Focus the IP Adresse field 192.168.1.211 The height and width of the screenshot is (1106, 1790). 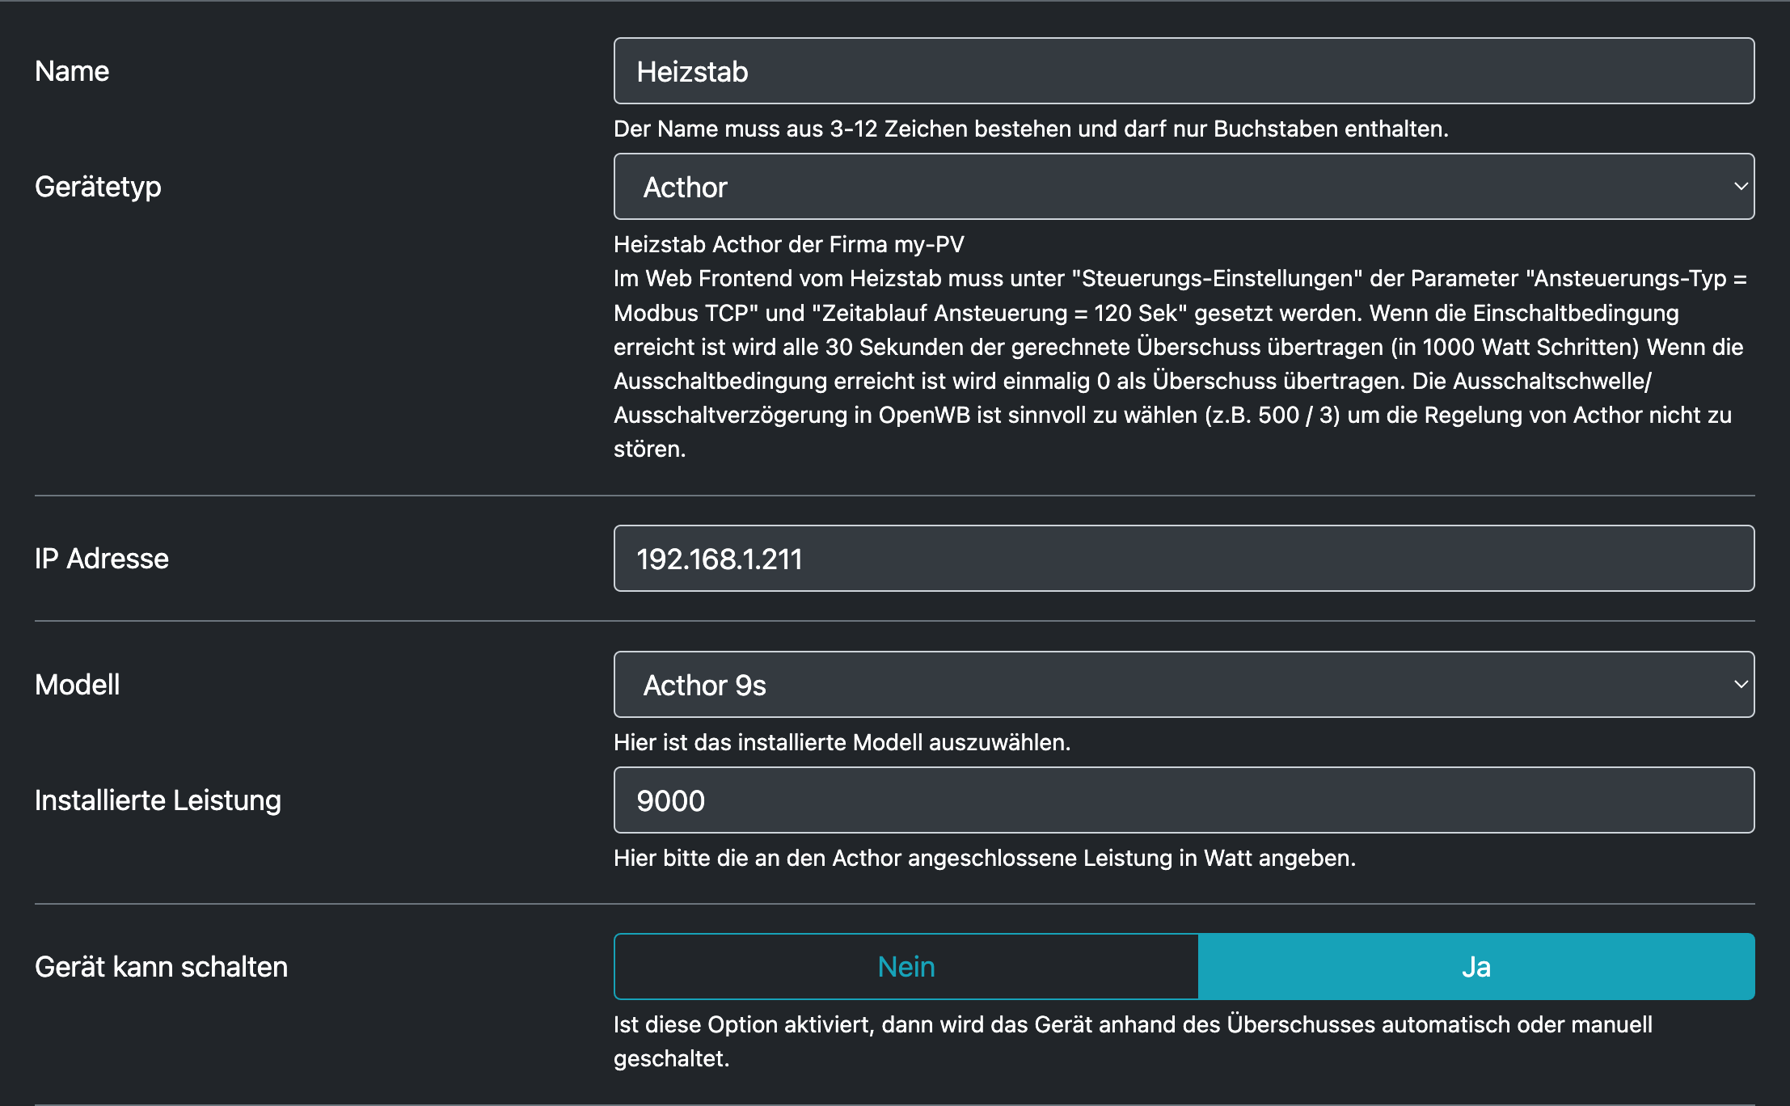click(1183, 559)
